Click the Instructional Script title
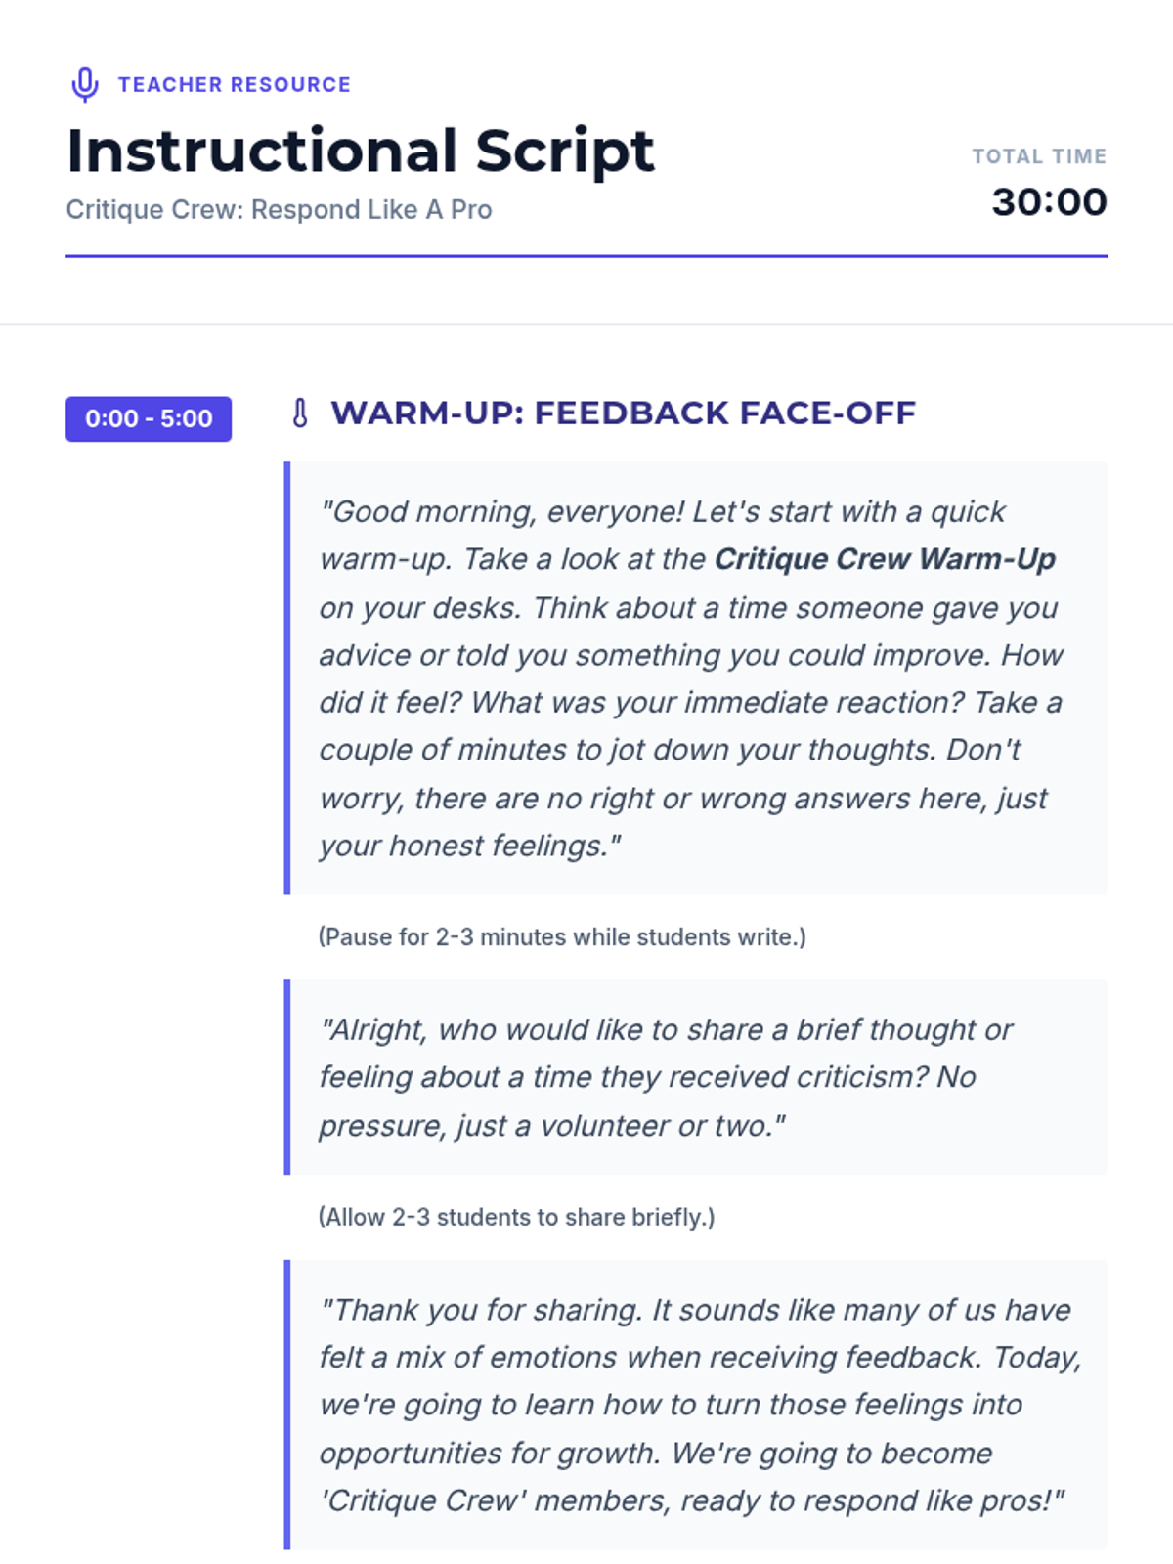This screenshot has height=1564, width=1173. [360, 152]
